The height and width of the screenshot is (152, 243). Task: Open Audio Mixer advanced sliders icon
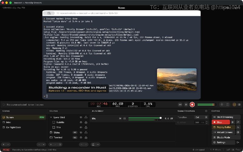click(93, 144)
